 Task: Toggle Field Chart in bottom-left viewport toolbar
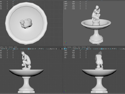[21, 49]
